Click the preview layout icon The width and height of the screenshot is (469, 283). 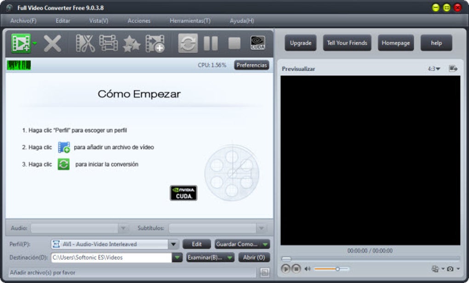point(435,269)
